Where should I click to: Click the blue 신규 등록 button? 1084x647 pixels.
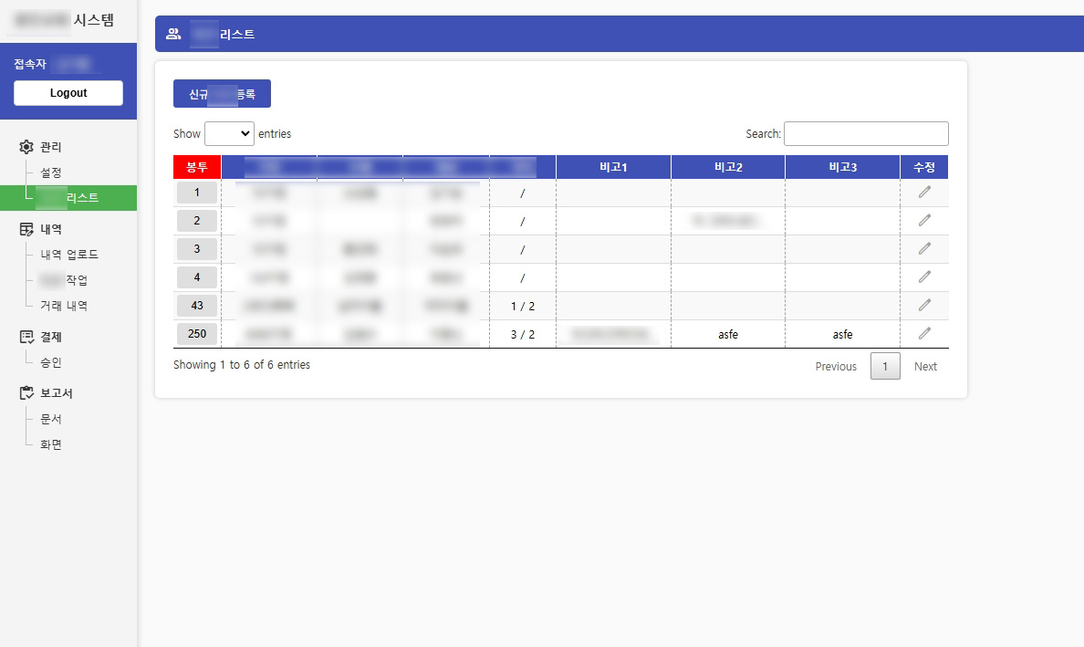tap(222, 94)
